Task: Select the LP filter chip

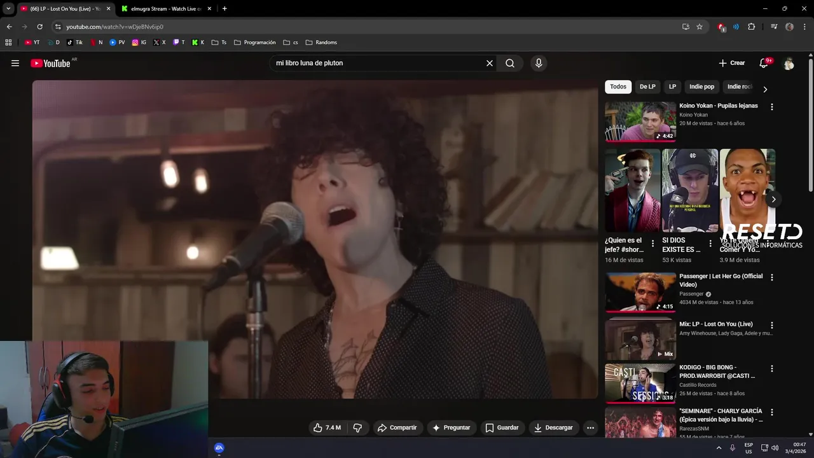Action: point(672,87)
